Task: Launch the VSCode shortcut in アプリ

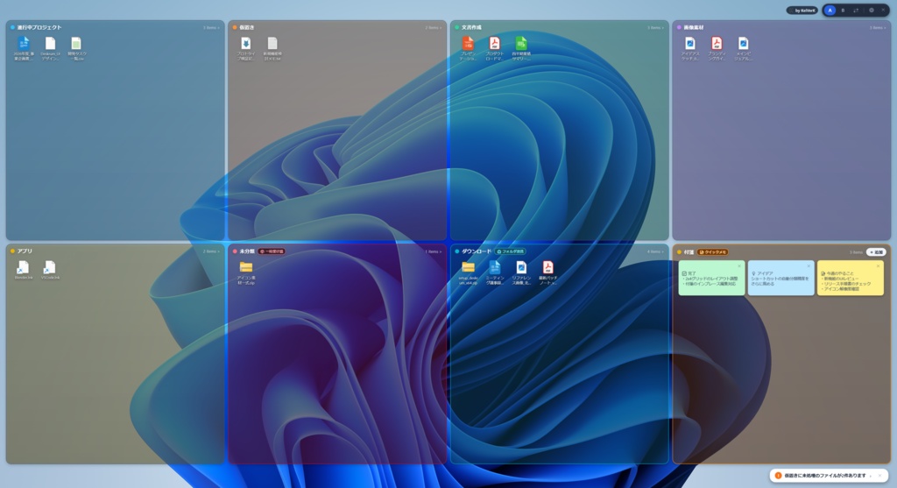Action: click(x=50, y=270)
